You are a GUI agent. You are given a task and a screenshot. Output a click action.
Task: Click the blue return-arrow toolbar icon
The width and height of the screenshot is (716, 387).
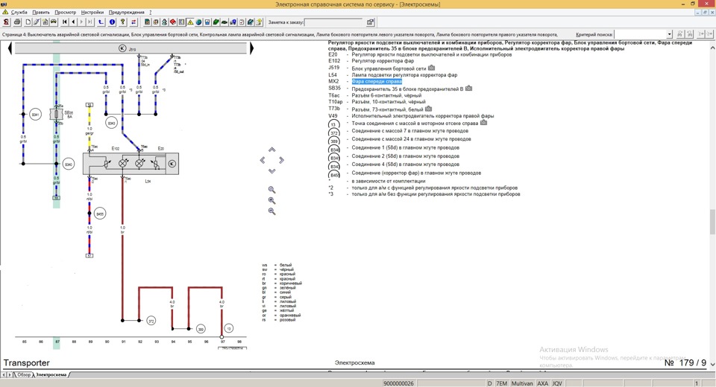(x=101, y=22)
